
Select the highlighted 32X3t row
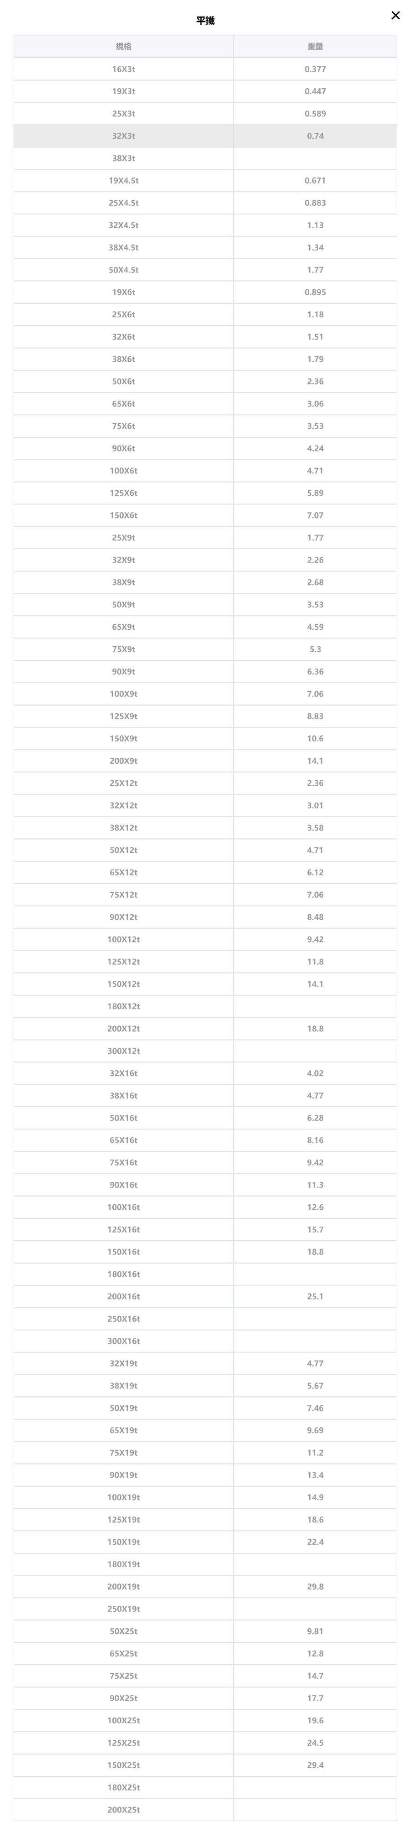click(205, 136)
